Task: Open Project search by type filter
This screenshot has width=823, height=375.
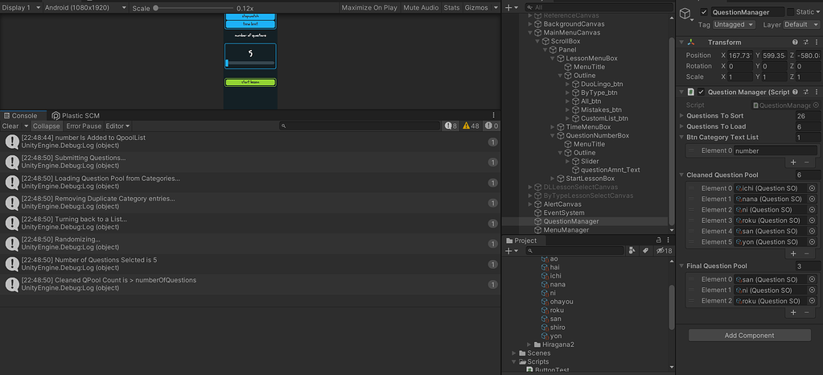Action: pos(632,250)
